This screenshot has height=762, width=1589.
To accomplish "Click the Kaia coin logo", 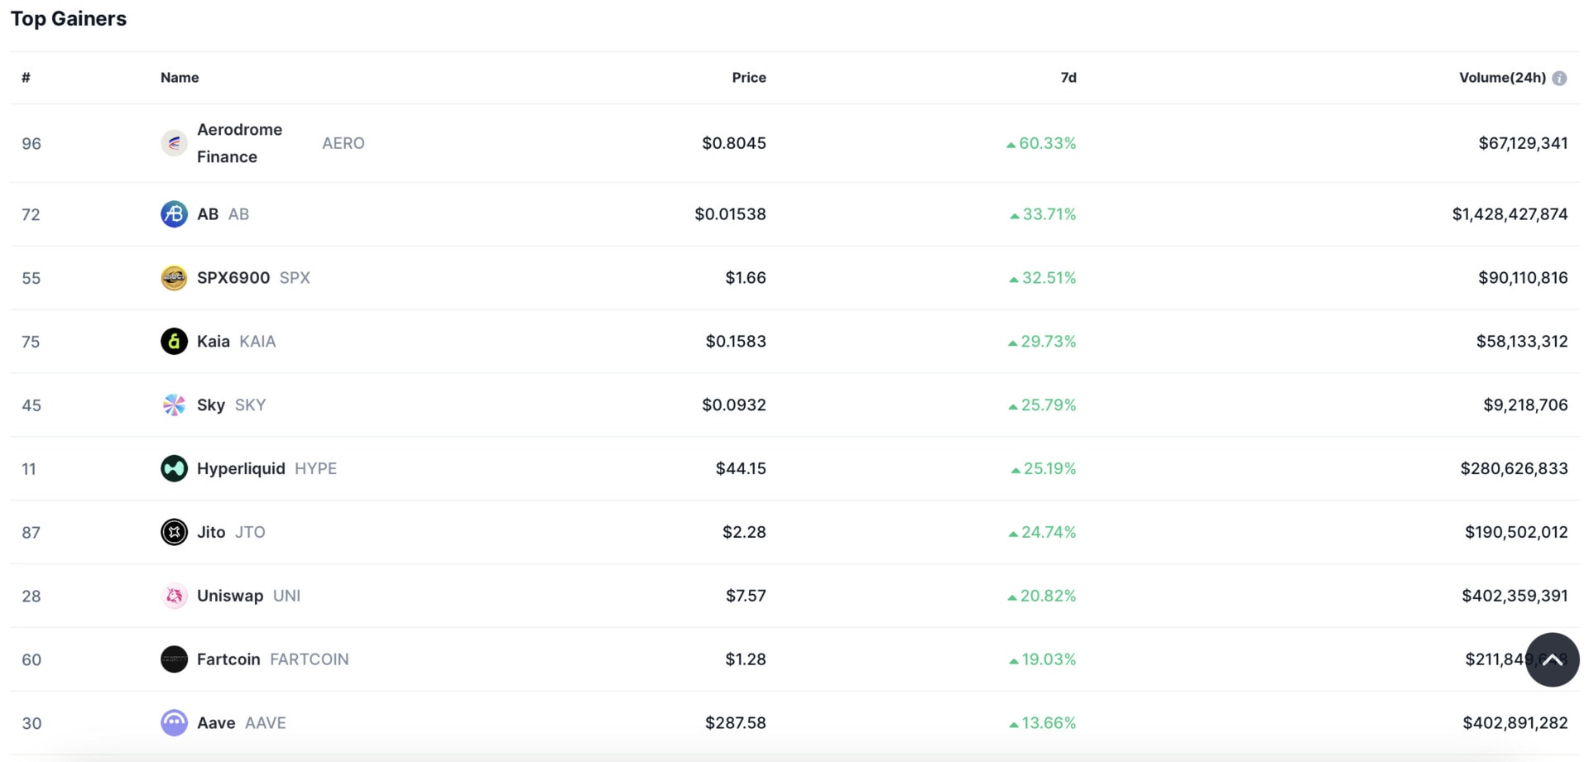I will (x=174, y=341).
